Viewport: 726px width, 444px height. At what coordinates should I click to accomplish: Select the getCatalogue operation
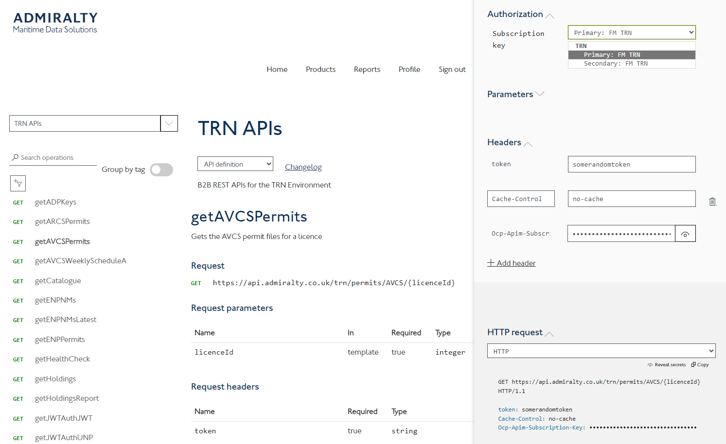coord(58,281)
